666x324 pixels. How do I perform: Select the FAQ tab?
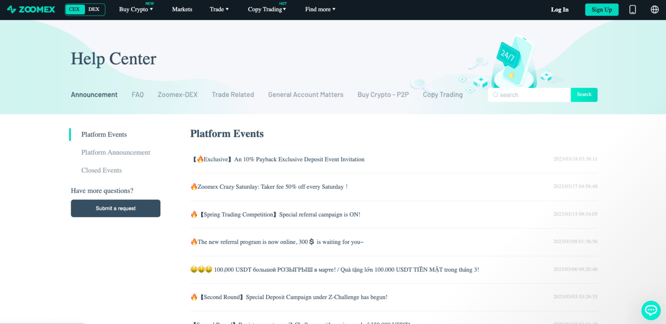(x=137, y=95)
